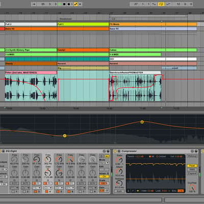204x204 pixels.
Task: Disable EQ Eight band 3 activator
Action: 36,192
